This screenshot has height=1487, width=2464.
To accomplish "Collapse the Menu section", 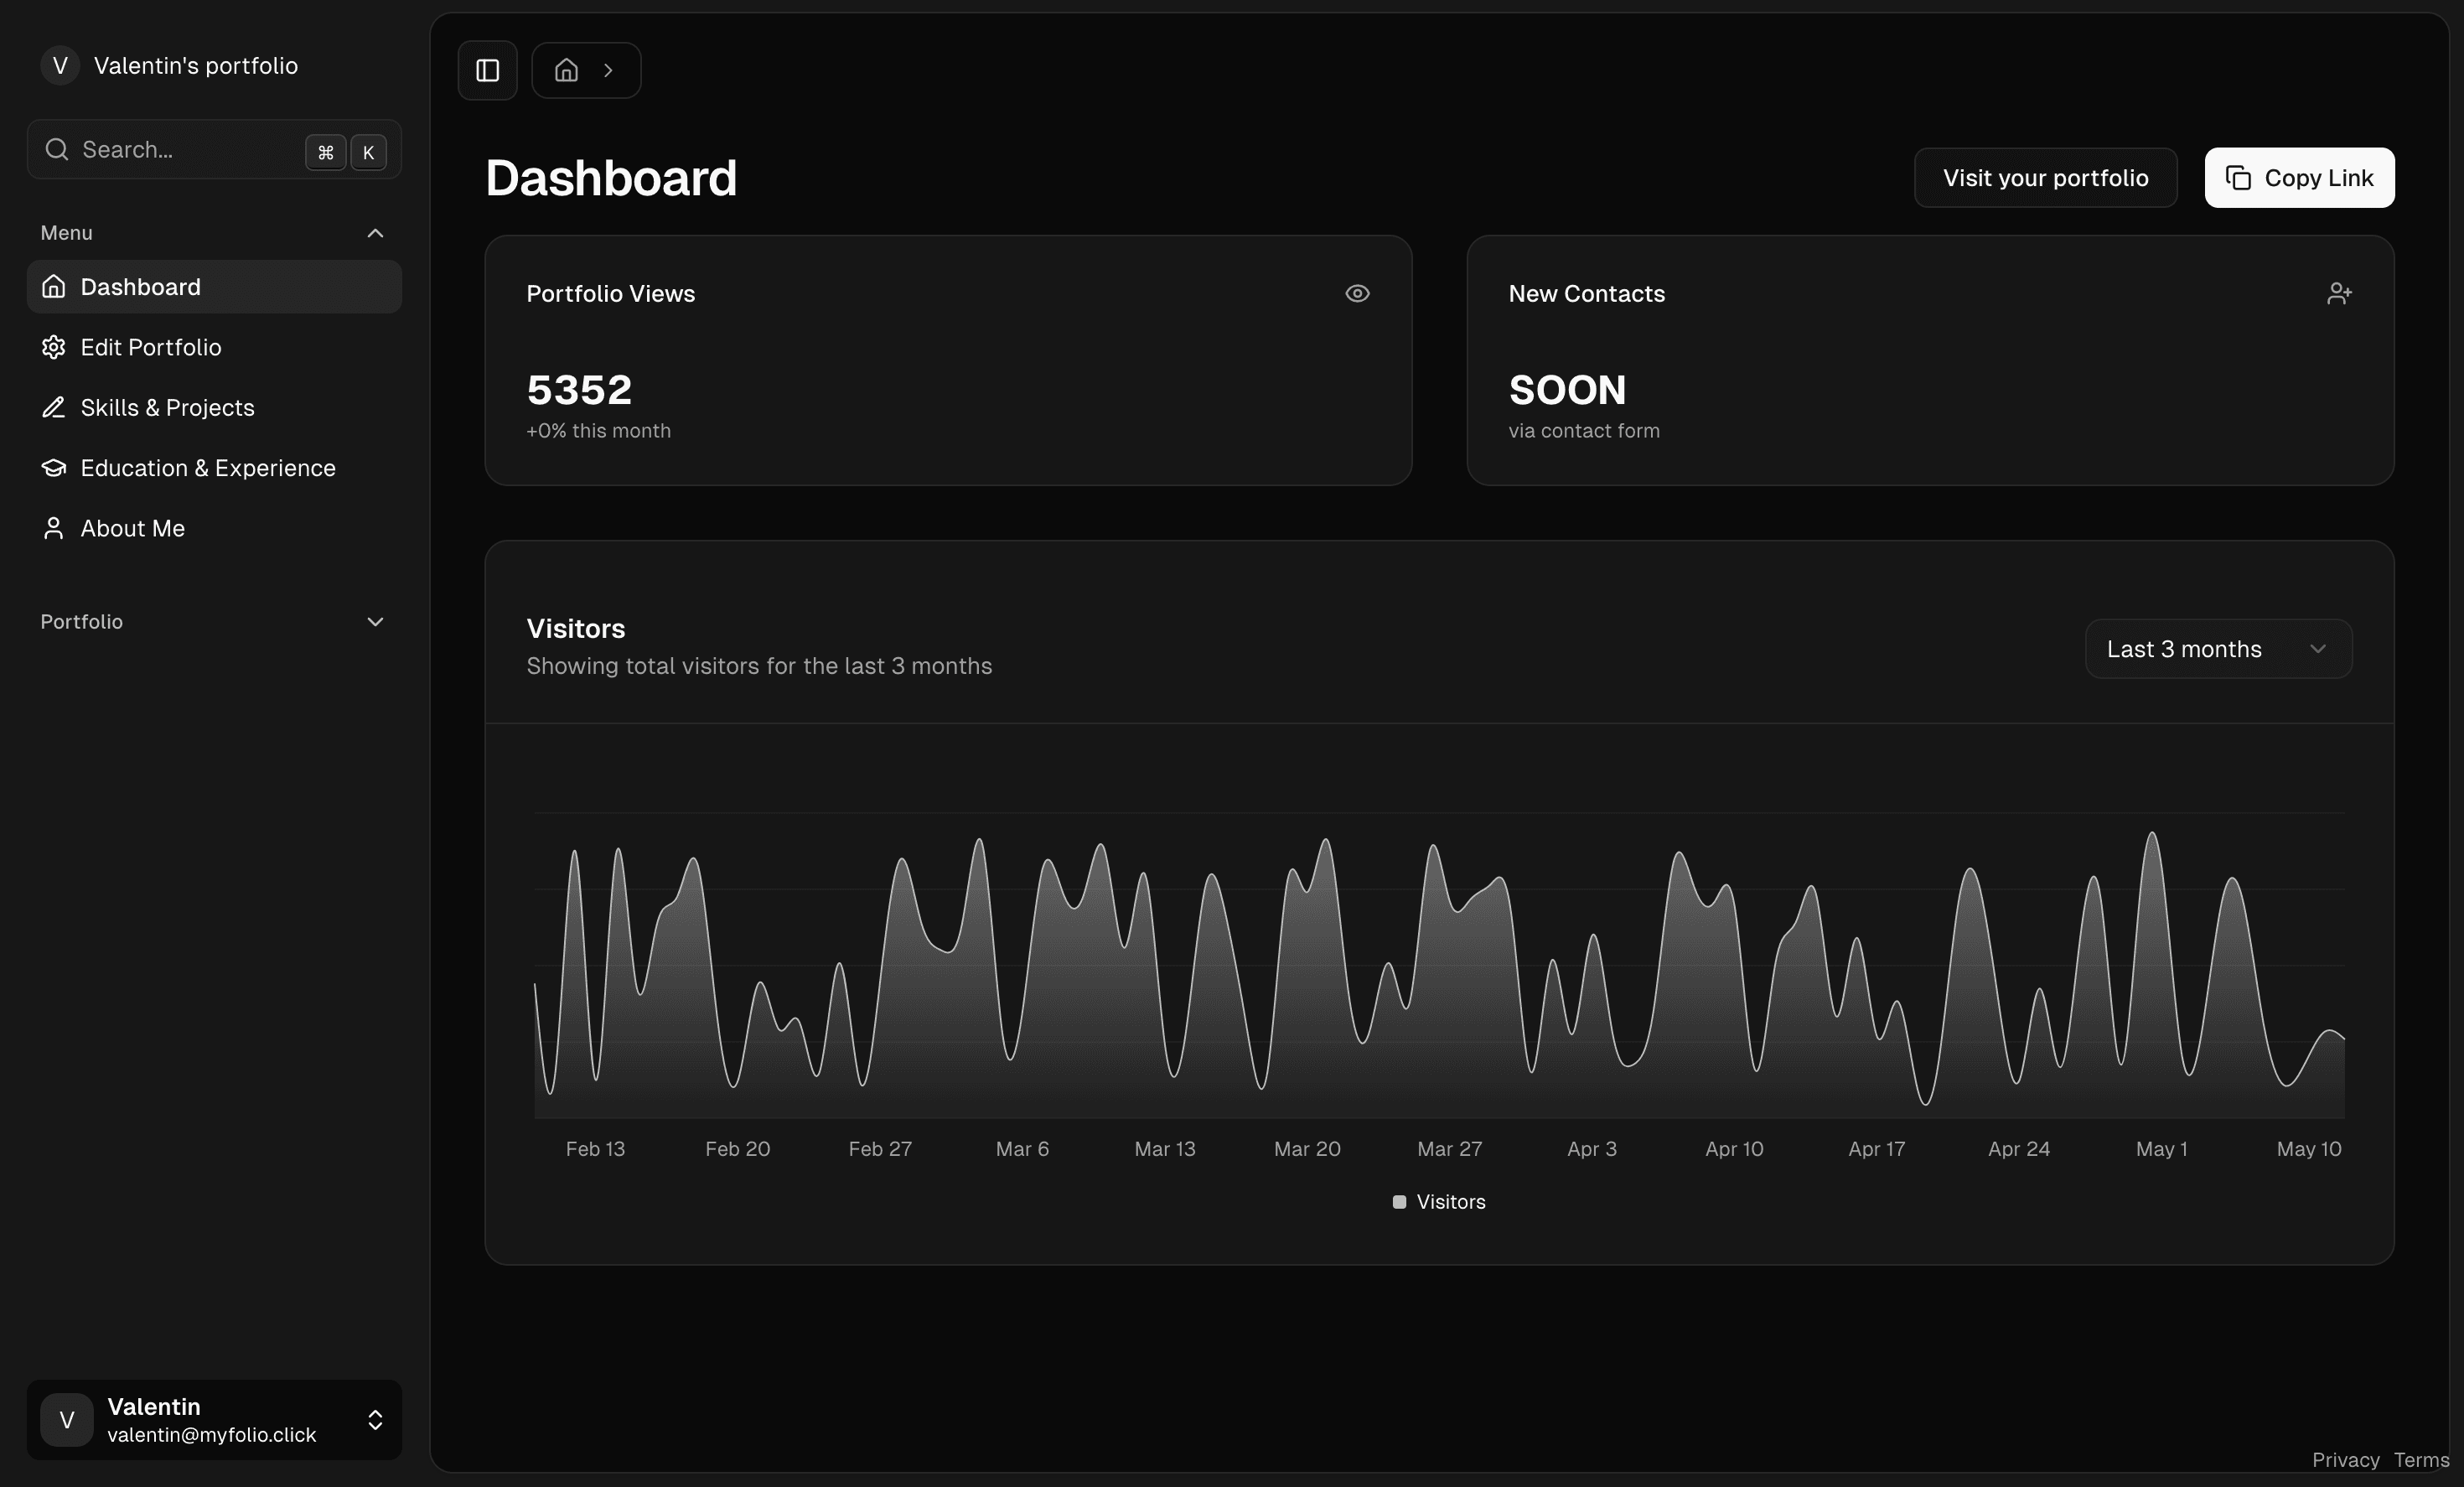I will [x=375, y=232].
